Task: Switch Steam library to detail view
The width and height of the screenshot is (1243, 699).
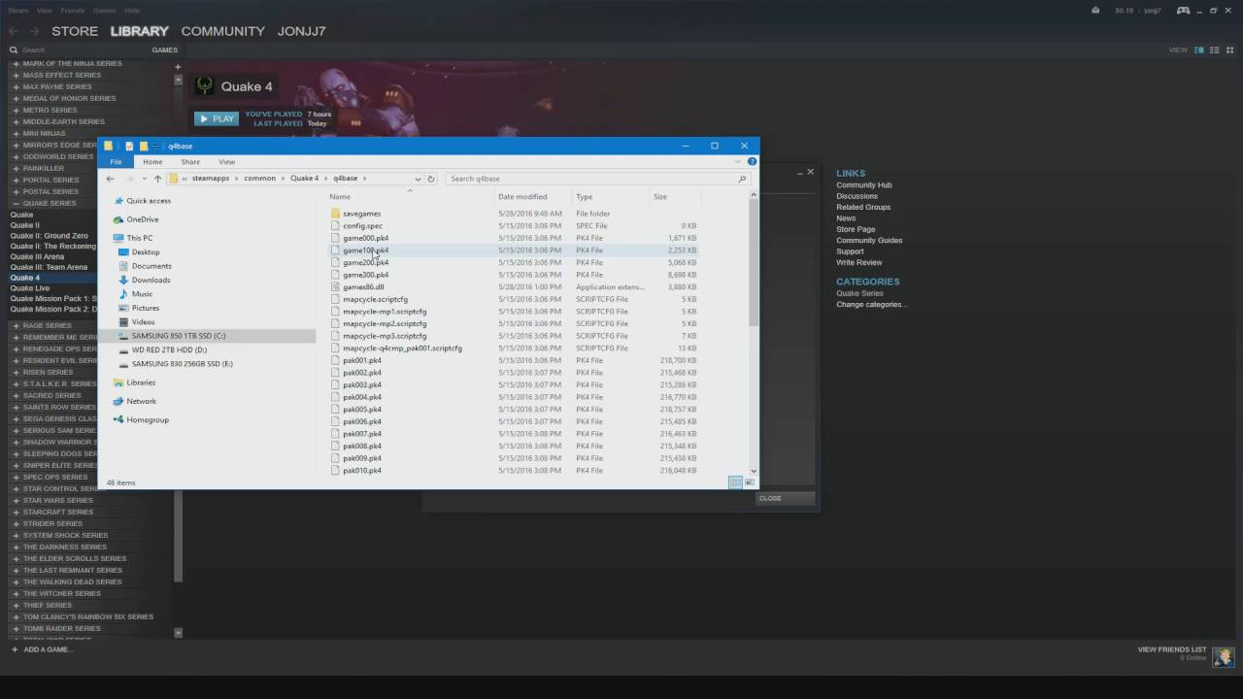Action: [x=1199, y=50]
